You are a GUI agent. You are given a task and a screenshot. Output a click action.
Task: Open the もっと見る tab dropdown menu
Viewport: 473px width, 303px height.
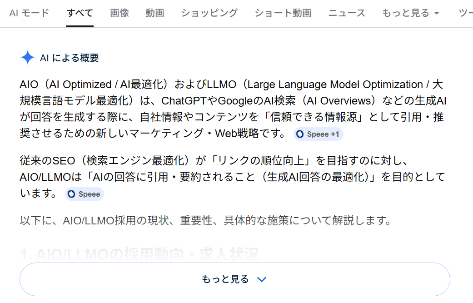click(410, 13)
